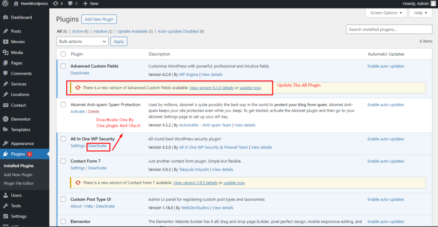Image resolution: width=438 pixels, height=227 pixels.
Task: Open Contact Form 7 Settings link
Action: point(77,168)
